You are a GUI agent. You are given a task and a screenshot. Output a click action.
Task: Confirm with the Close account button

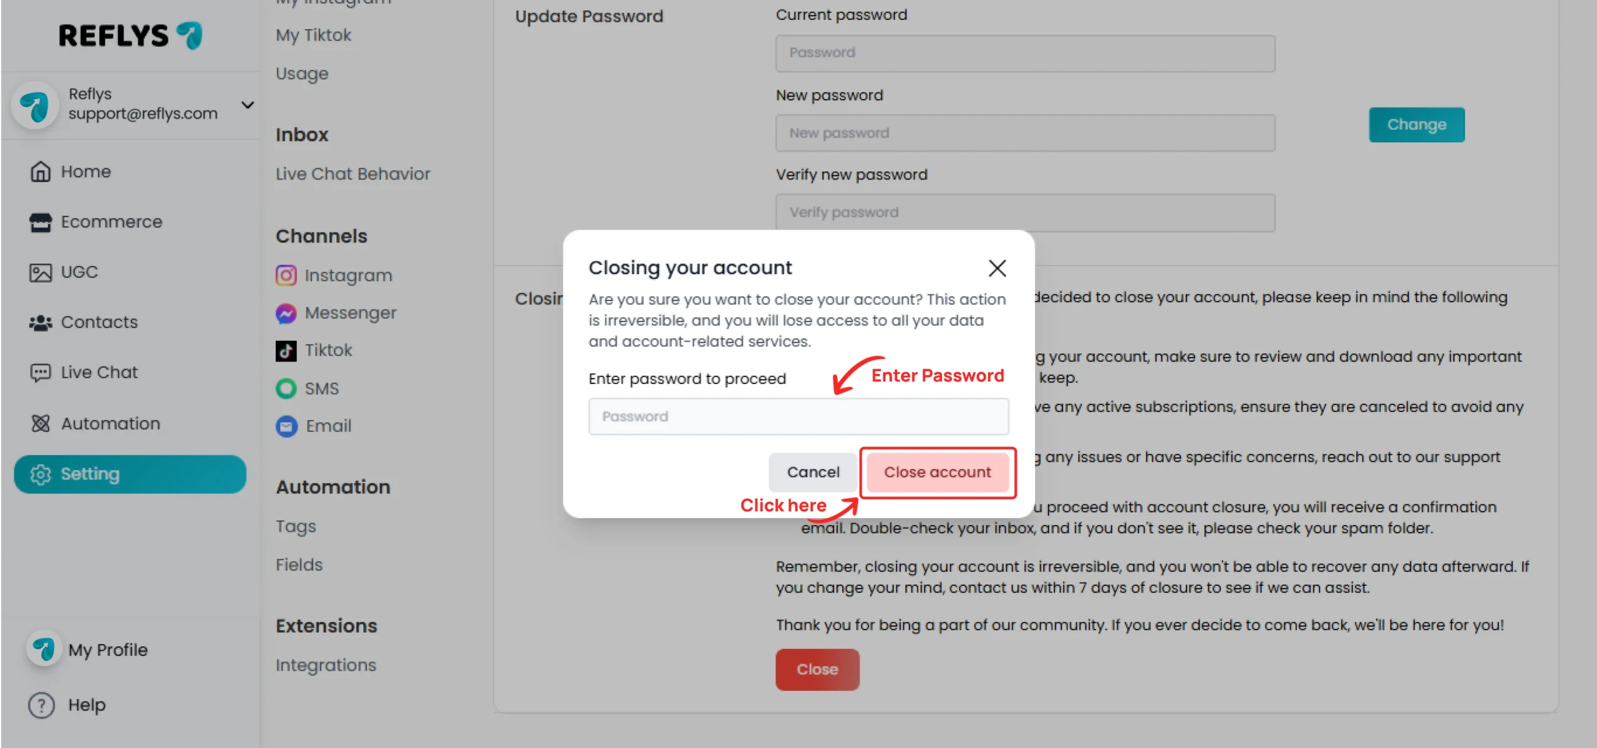(937, 472)
